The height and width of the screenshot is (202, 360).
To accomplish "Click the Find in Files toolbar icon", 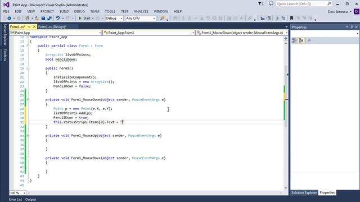I will pyautogui.click(x=163, y=18).
